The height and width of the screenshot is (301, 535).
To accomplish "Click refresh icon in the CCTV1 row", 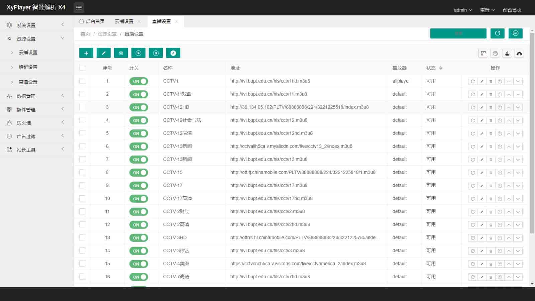I will click(472, 81).
